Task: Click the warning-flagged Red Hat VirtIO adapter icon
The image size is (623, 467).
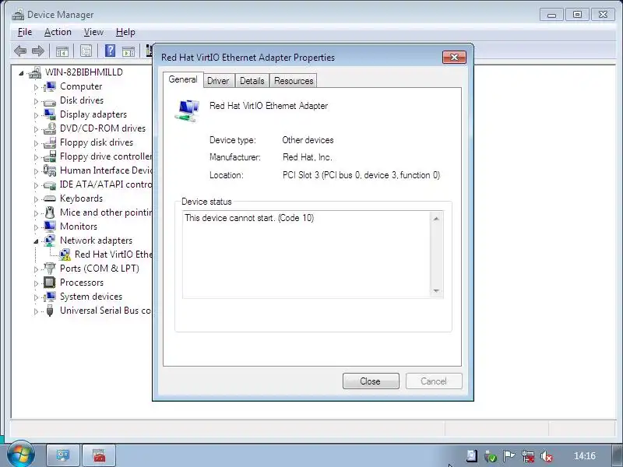Action: 65,255
